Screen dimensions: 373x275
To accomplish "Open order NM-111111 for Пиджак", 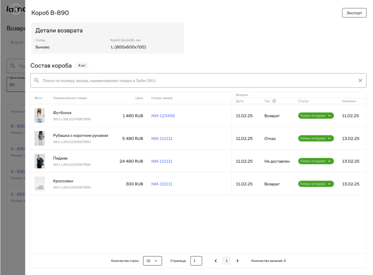I will click(x=162, y=161).
